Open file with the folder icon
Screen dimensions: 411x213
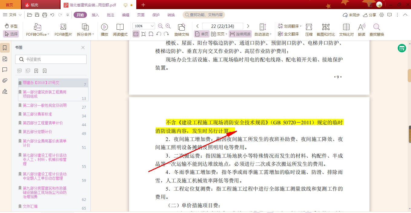pos(29,15)
